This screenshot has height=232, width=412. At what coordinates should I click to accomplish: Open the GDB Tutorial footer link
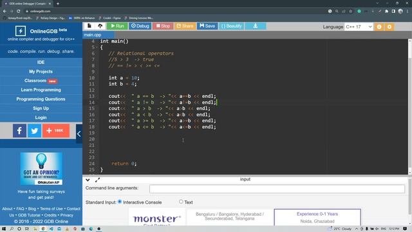pos(29,215)
